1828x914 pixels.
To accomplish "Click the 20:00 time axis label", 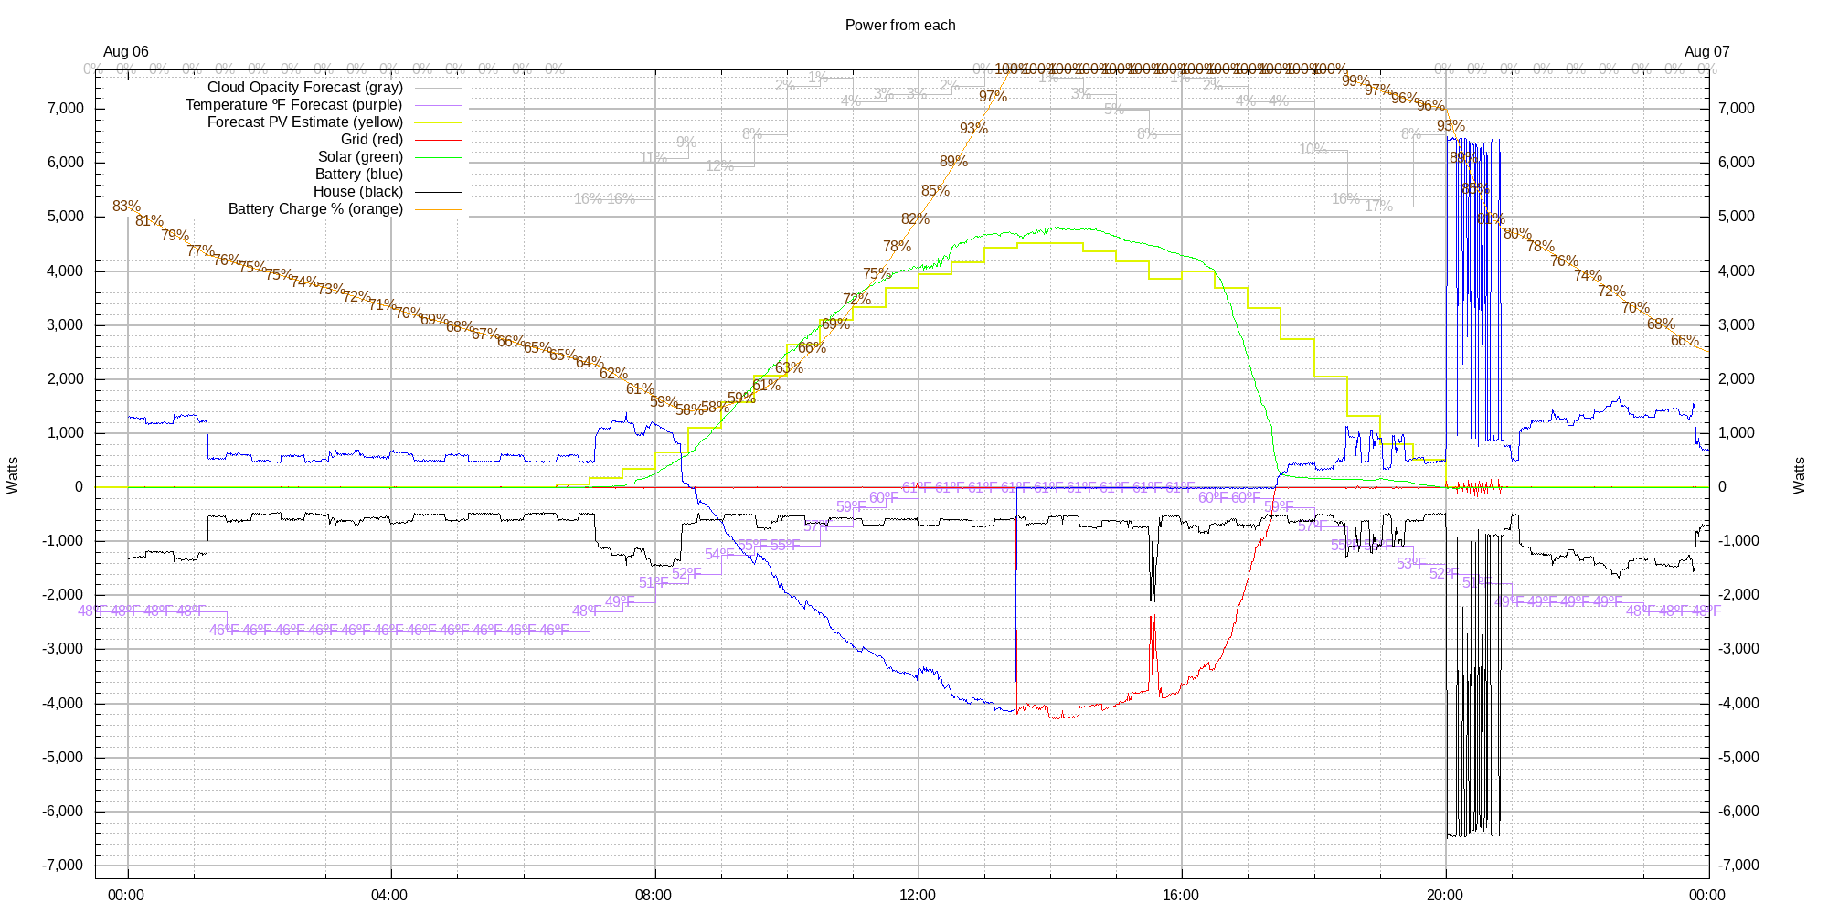I will [1444, 896].
